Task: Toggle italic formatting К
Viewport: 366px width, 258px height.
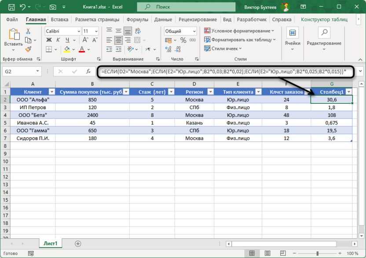Action: coord(59,40)
